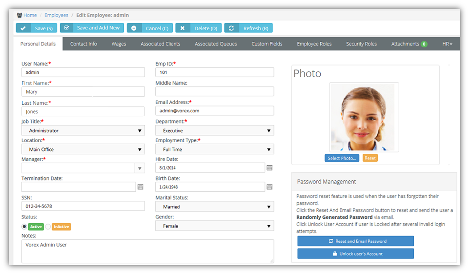Click the Last Name field containing Jones
Screen dimensions: 469x274
pyautogui.click(x=83, y=111)
